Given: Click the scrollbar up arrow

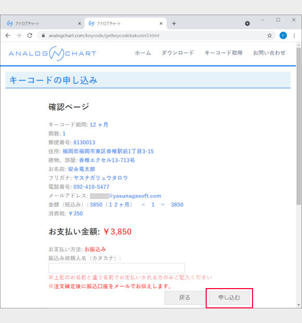Looking at the screenshot, I should [299, 45].
